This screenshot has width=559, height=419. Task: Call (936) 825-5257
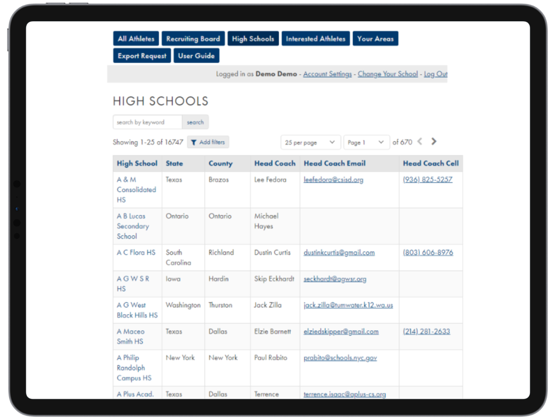pos(428,179)
